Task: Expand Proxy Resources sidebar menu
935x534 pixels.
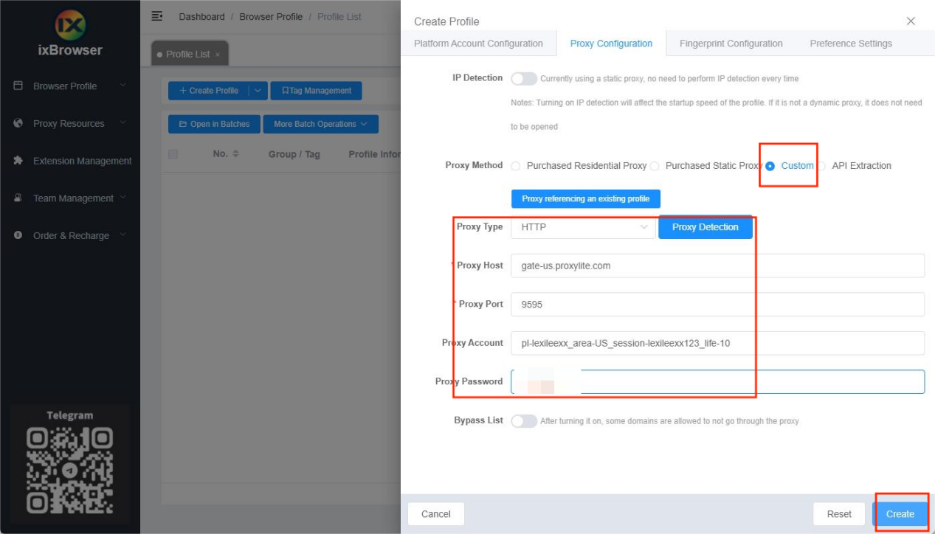Action: [123, 123]
